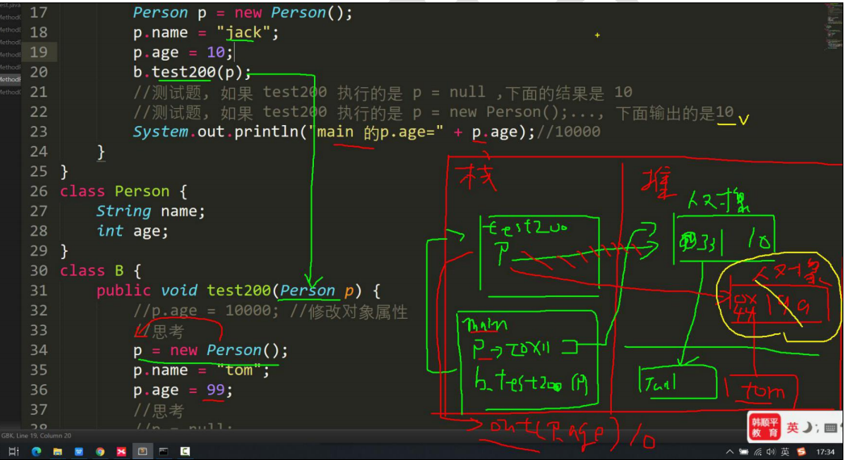Open the blue W document app in taskbar
845x460 pixels.
pyautogui.click(x=78, y=451)
